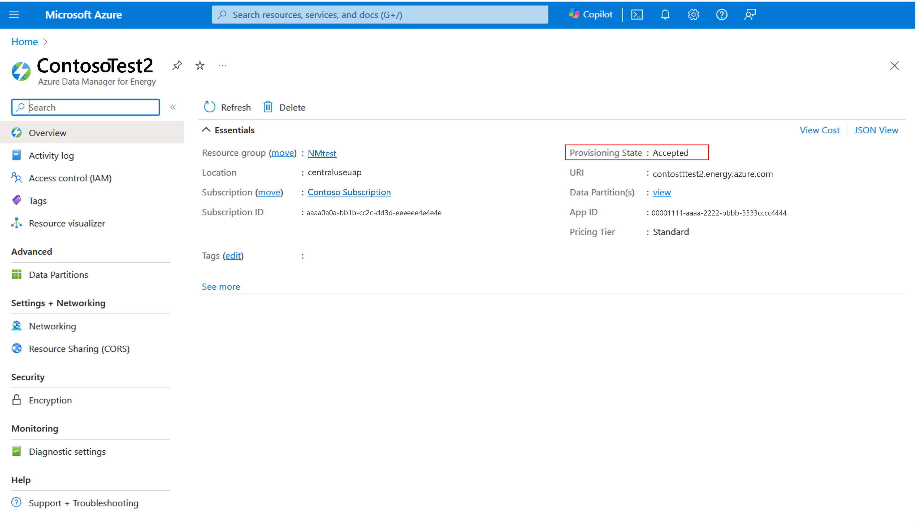Mark ContosoTest2 as favorite with the star
Viewport: 919px width, 526px height.
[200, 65]
